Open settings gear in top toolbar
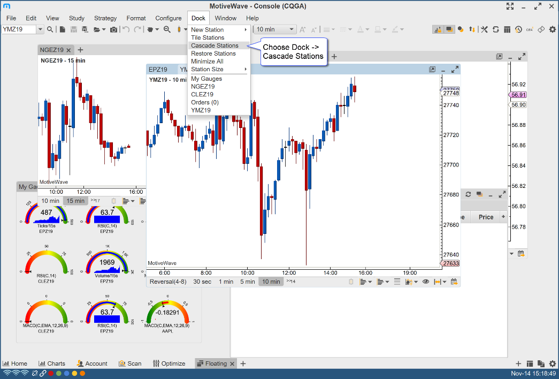The width and height of the screenshot is (559, 379). click(x=552, y=29)
